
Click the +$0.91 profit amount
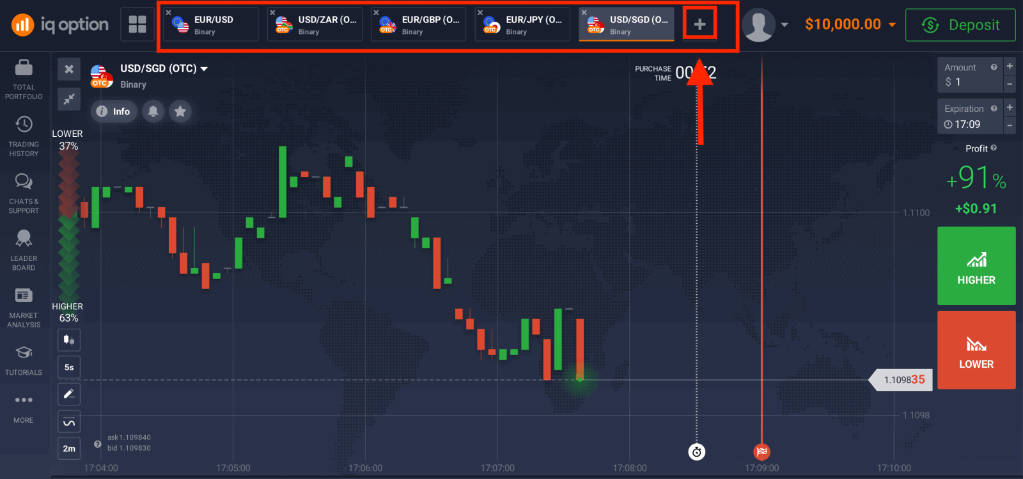tap(976, 208)
